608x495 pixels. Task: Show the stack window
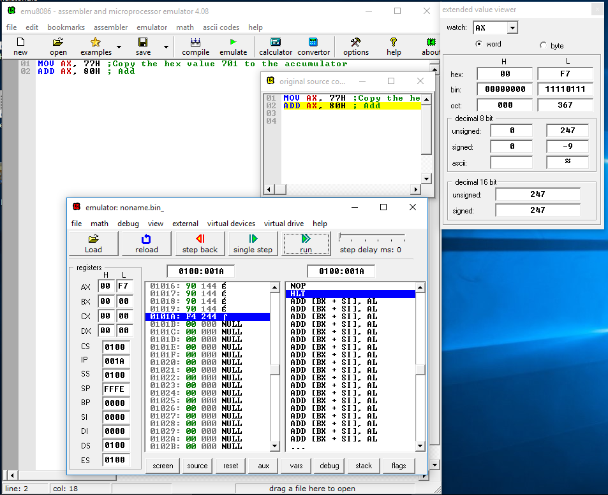point(364,466)
